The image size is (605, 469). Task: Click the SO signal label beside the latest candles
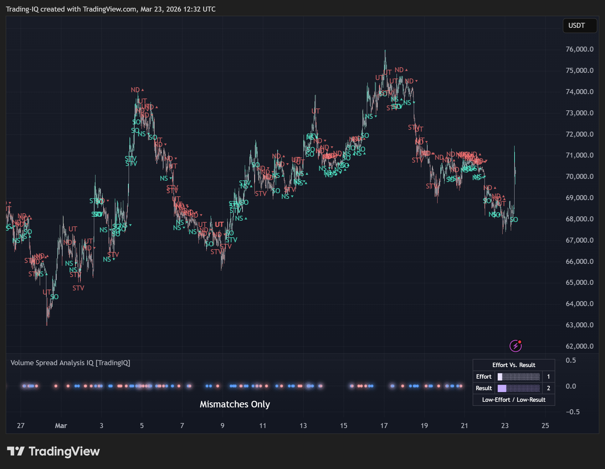point(514,219)
